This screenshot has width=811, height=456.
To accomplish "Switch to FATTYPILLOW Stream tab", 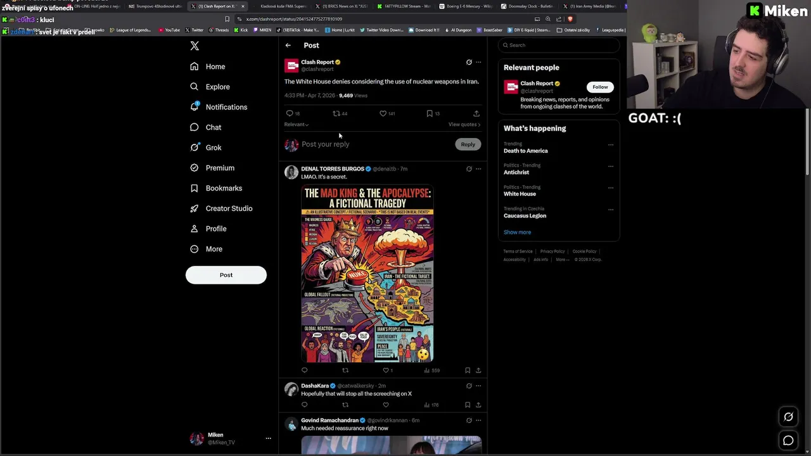I will click(x=404, y=6).
